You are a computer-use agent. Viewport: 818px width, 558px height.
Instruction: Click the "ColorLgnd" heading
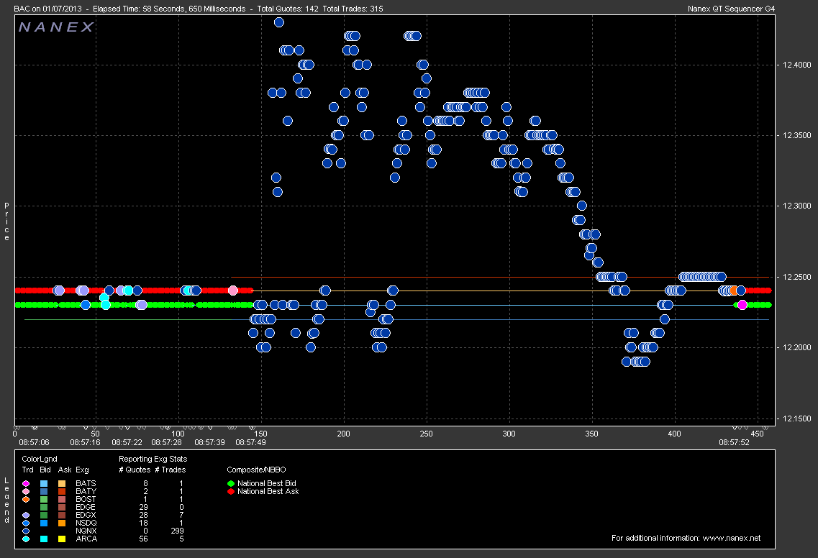(x=40, y=459)
